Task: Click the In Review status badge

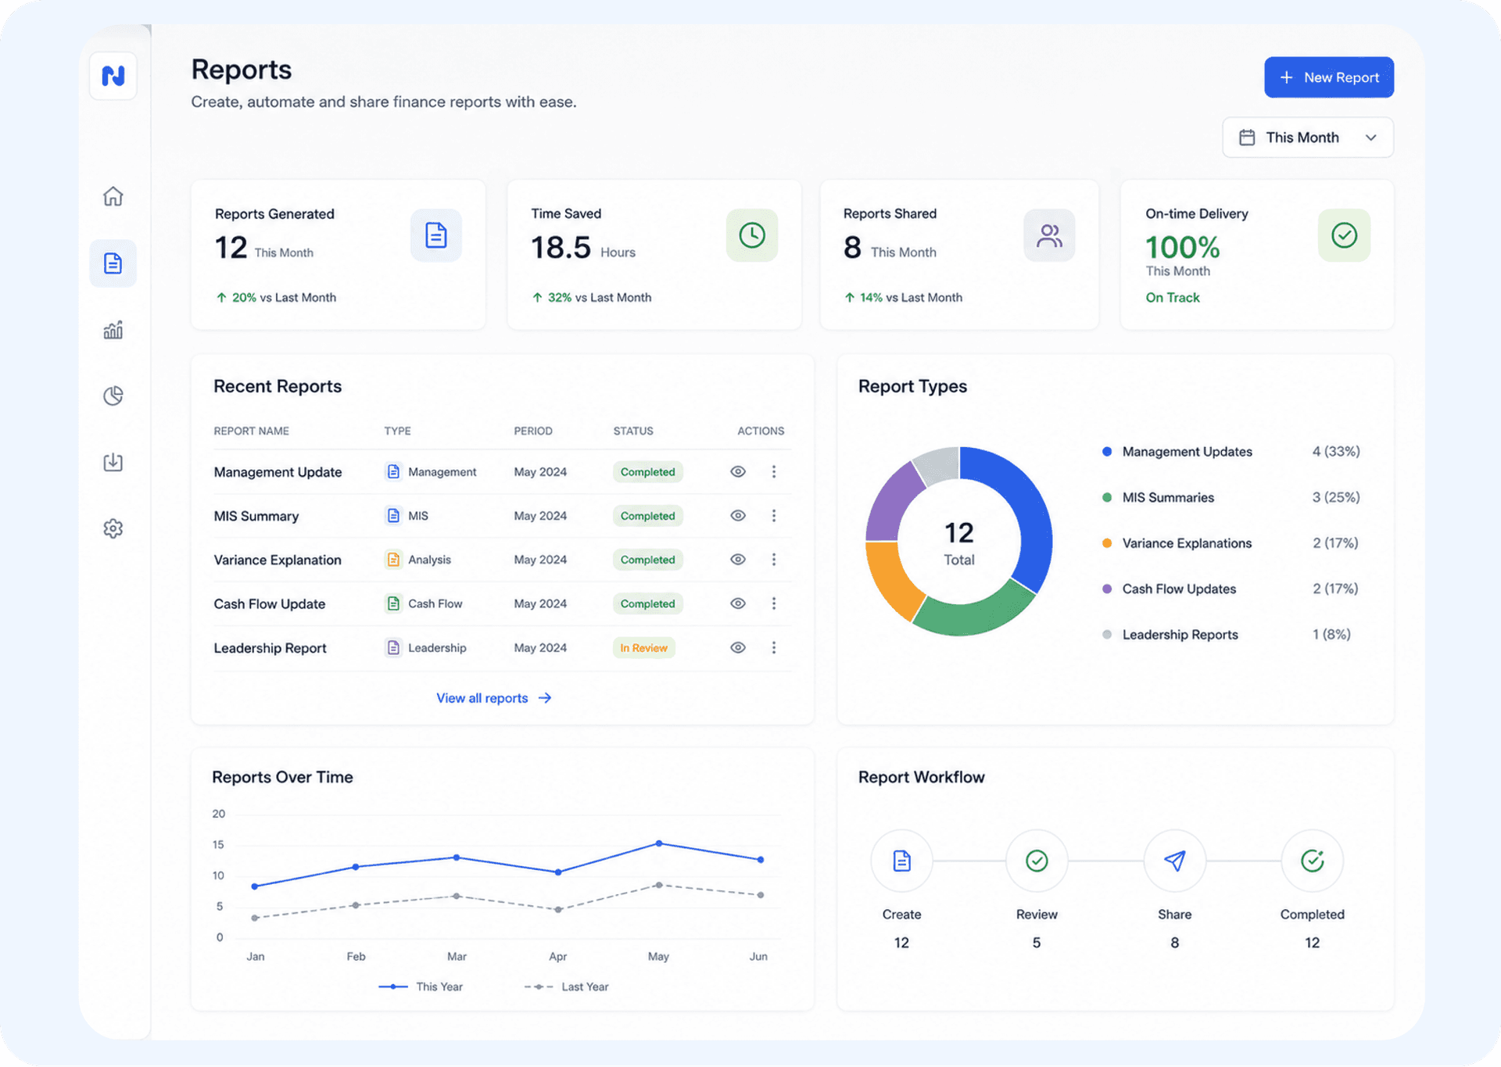Action: tap(643, 648)
